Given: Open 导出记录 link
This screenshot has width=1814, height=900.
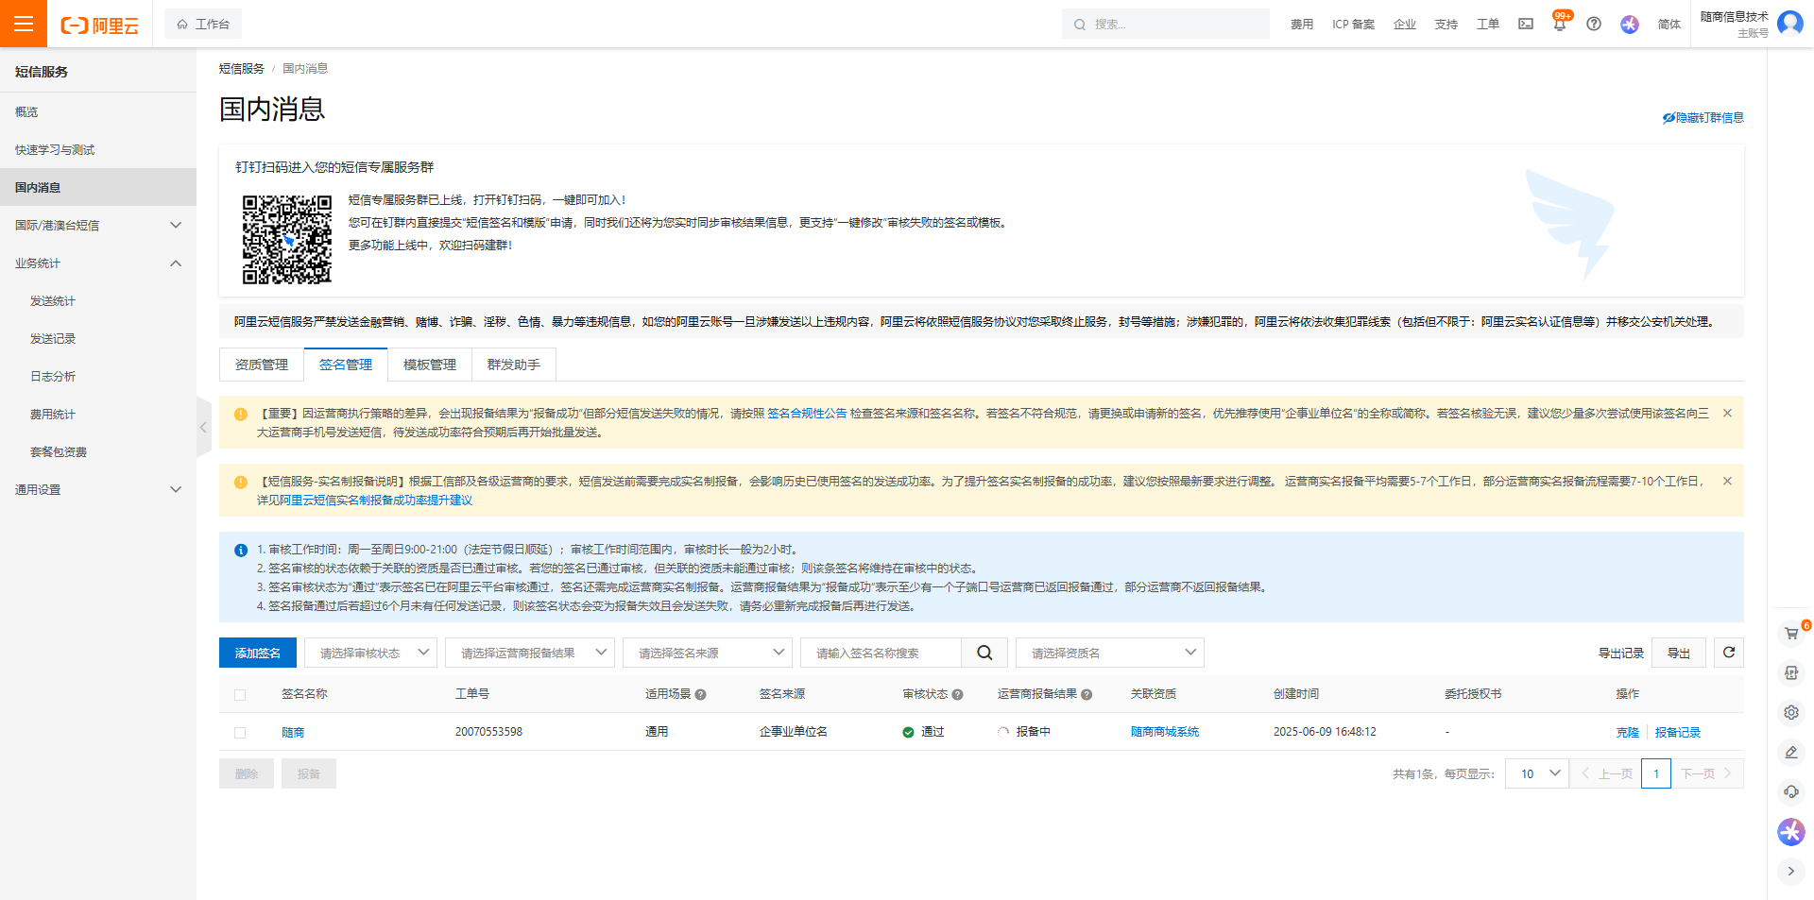Looking at the screenshot, I should pyautogui.click(x=1621, y=653).
